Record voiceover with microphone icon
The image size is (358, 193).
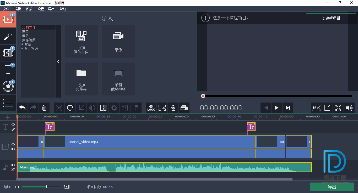pos(173,108)
